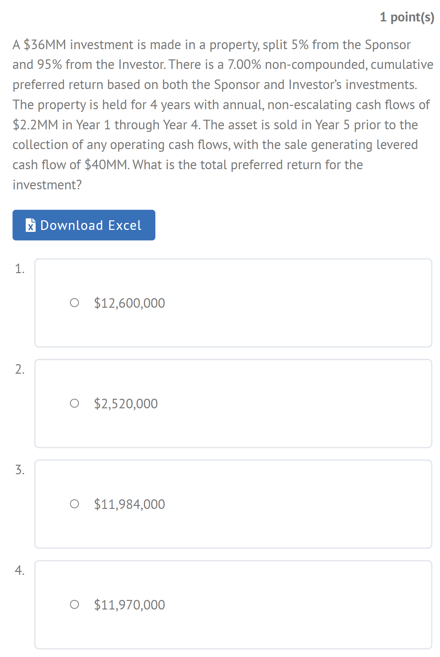Select the $12,600,000 radio button

(75, 303)
